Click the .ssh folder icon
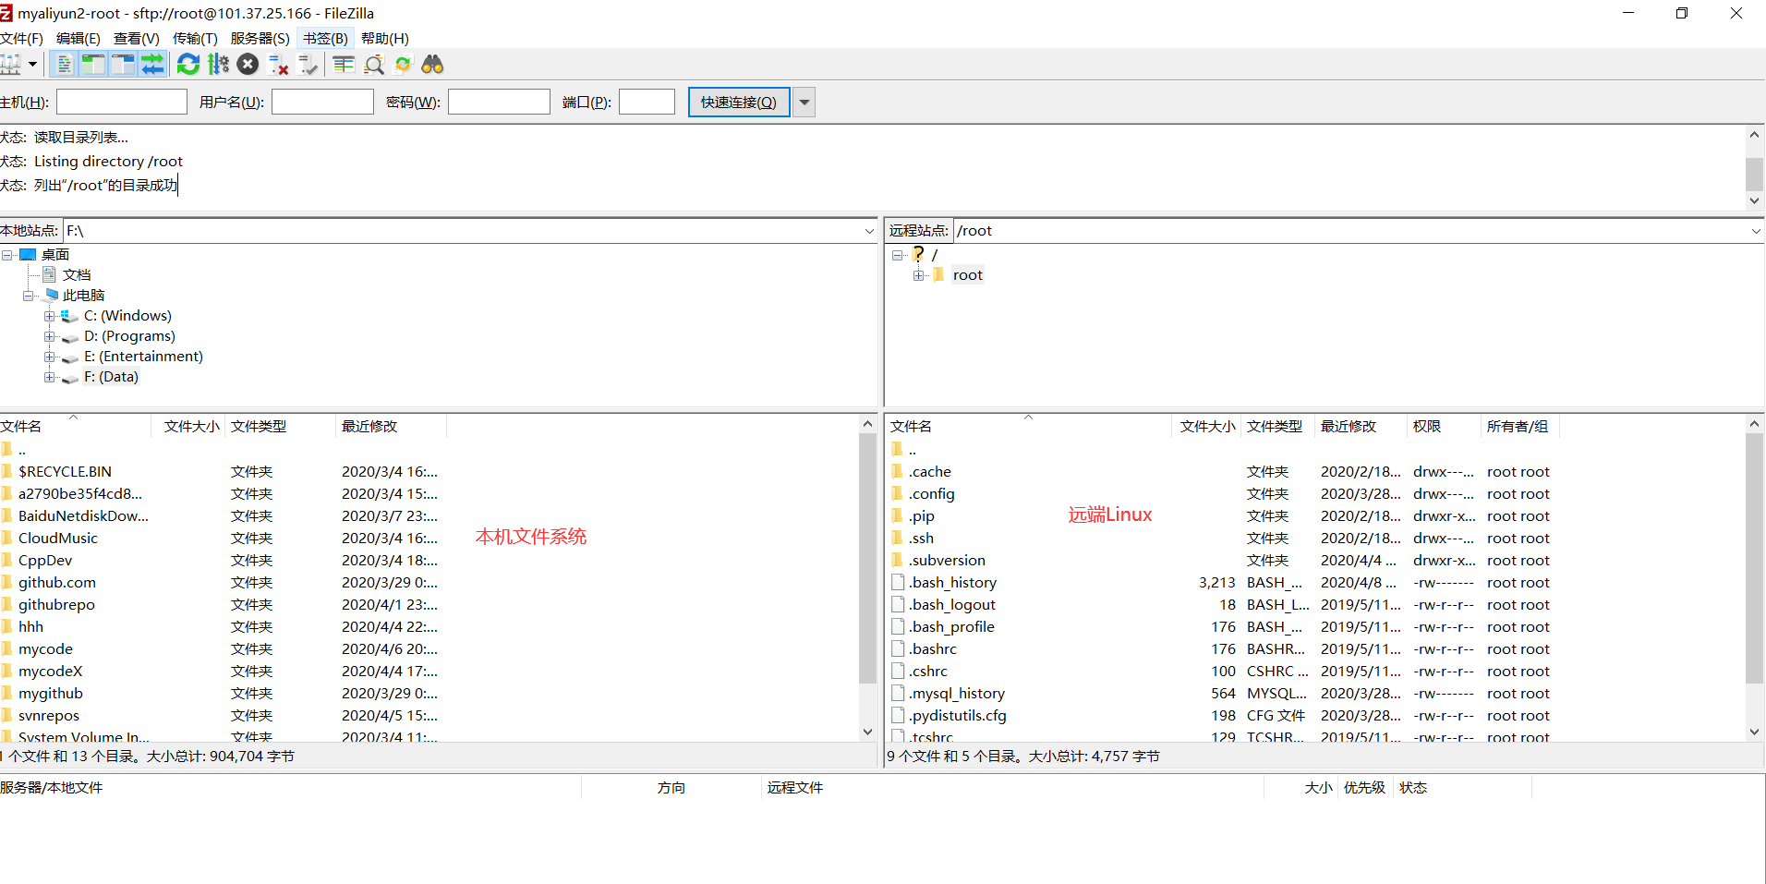The image size is (1766, 884). tap(897, 538)
